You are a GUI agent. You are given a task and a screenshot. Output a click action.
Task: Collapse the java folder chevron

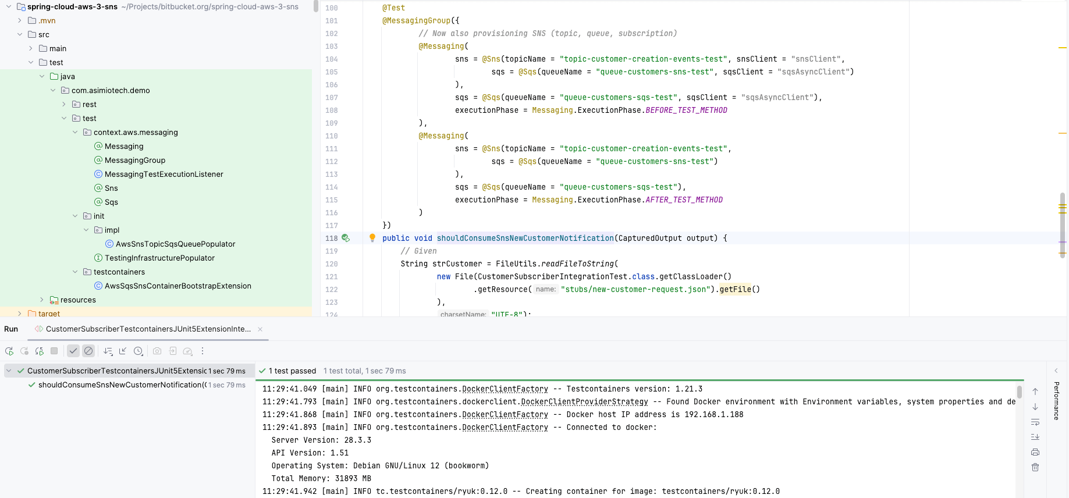(42, 76)
